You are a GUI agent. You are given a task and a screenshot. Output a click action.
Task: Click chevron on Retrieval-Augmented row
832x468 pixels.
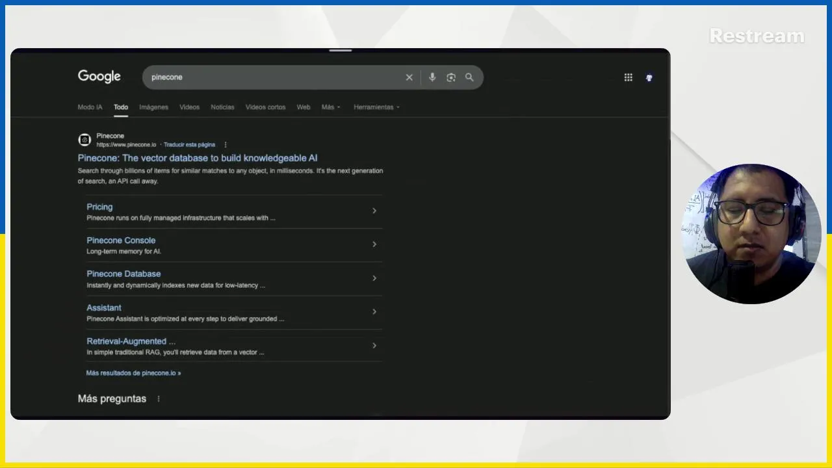click(x=374, y=345)
